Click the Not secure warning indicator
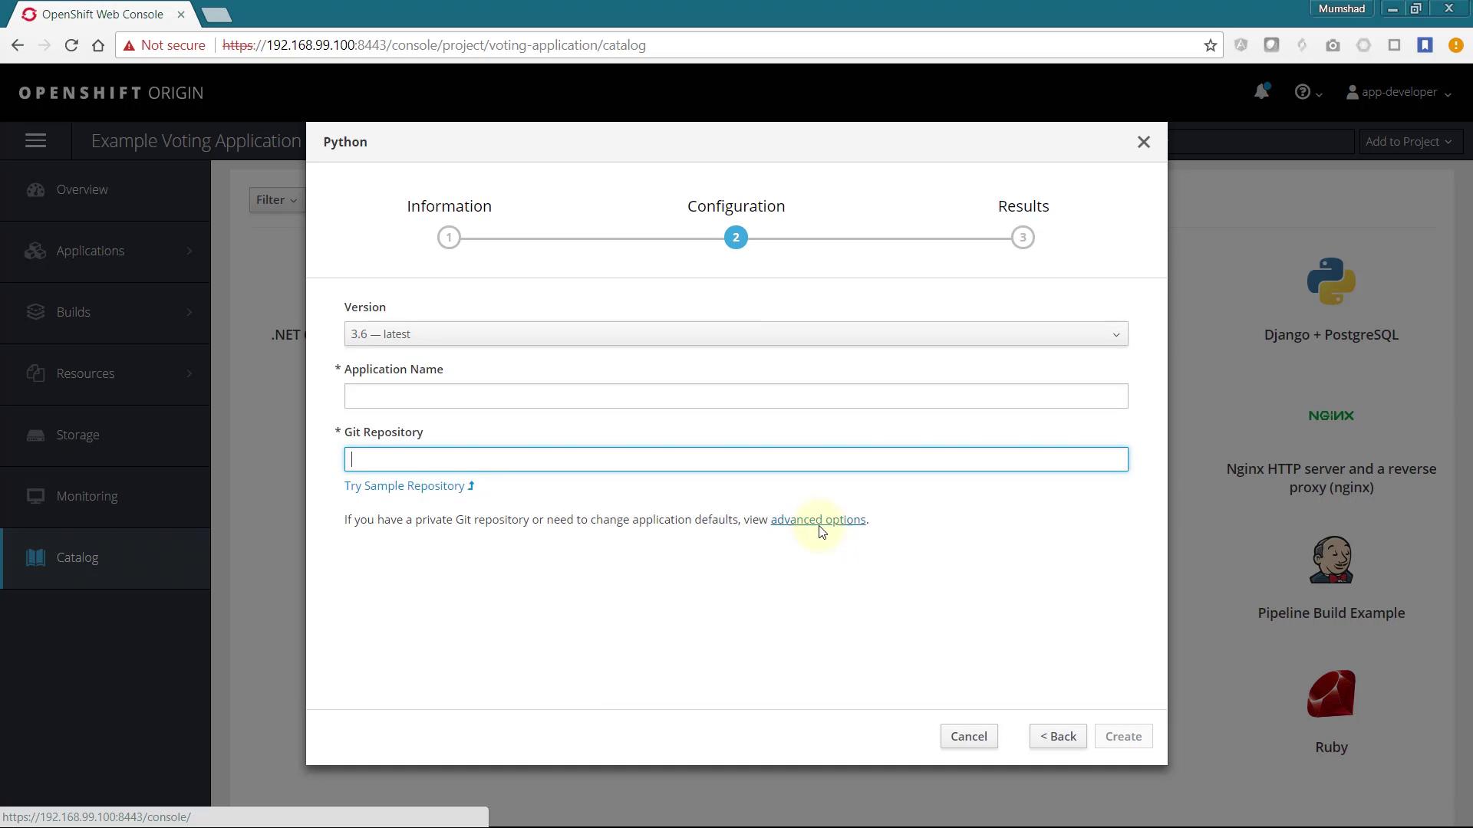 point(164,45)
